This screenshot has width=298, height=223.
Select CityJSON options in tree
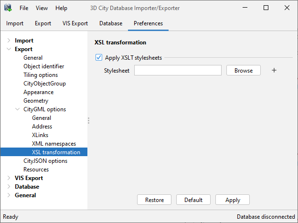(45, 161)
